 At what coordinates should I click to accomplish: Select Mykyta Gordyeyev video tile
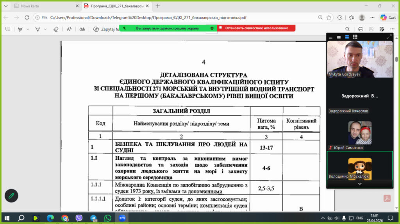pyautogui.click(x=360, y=59)
